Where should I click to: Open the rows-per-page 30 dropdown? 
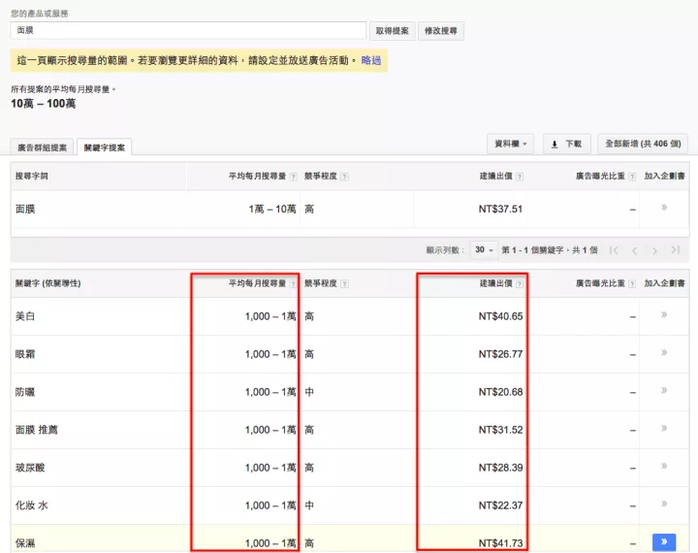[x=484, y=249]
